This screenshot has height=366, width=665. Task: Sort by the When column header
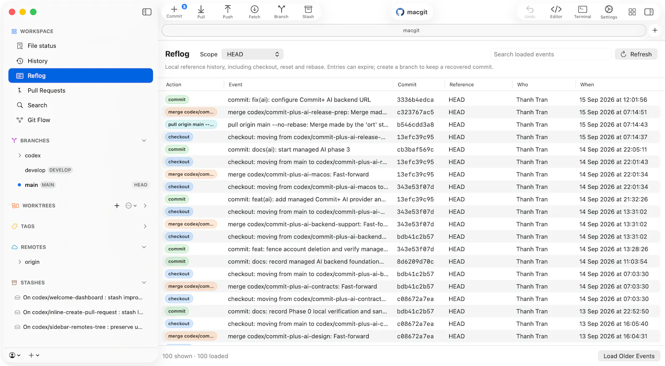click(x=587, y=85)
